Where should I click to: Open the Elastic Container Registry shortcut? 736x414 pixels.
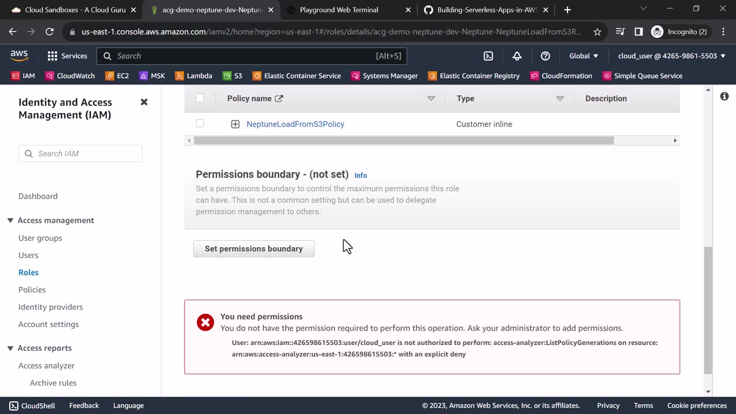click(474, 76)
